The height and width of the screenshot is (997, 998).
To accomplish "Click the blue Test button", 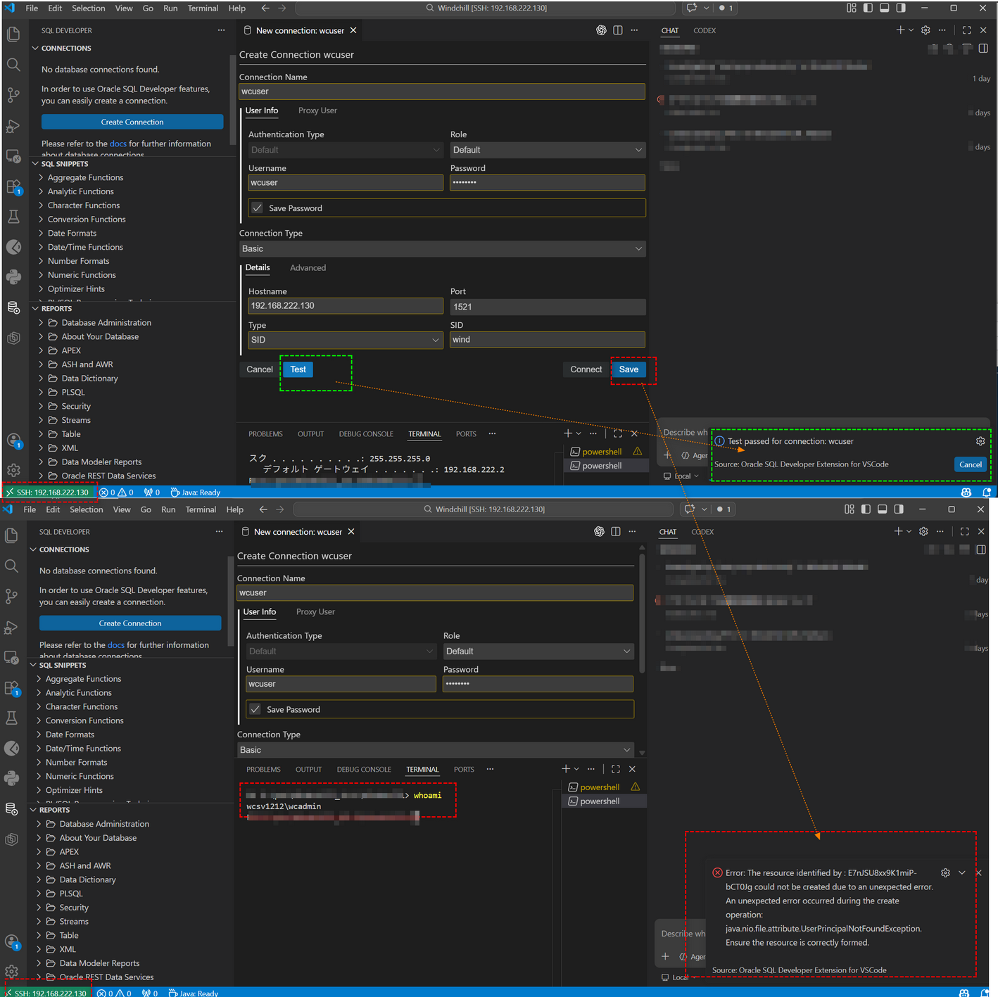I will coord(298,369).
